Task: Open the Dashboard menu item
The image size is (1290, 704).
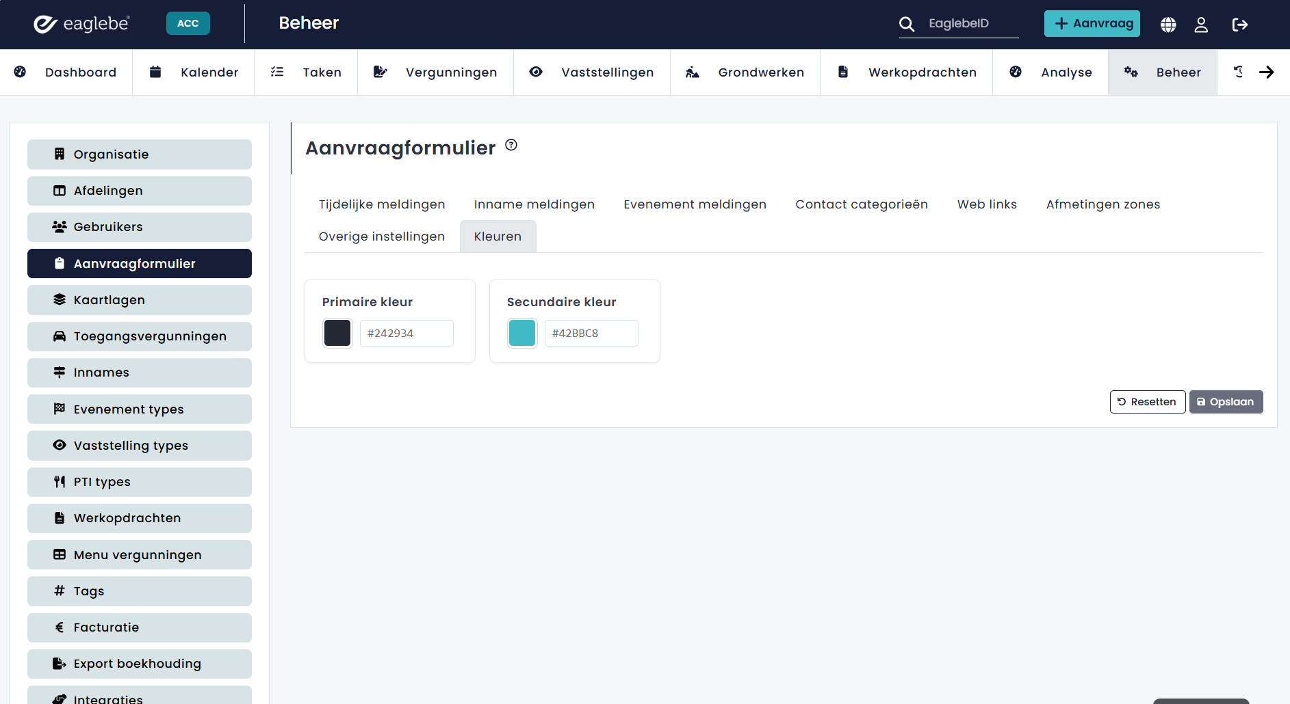Action: (x=66, y=72)
